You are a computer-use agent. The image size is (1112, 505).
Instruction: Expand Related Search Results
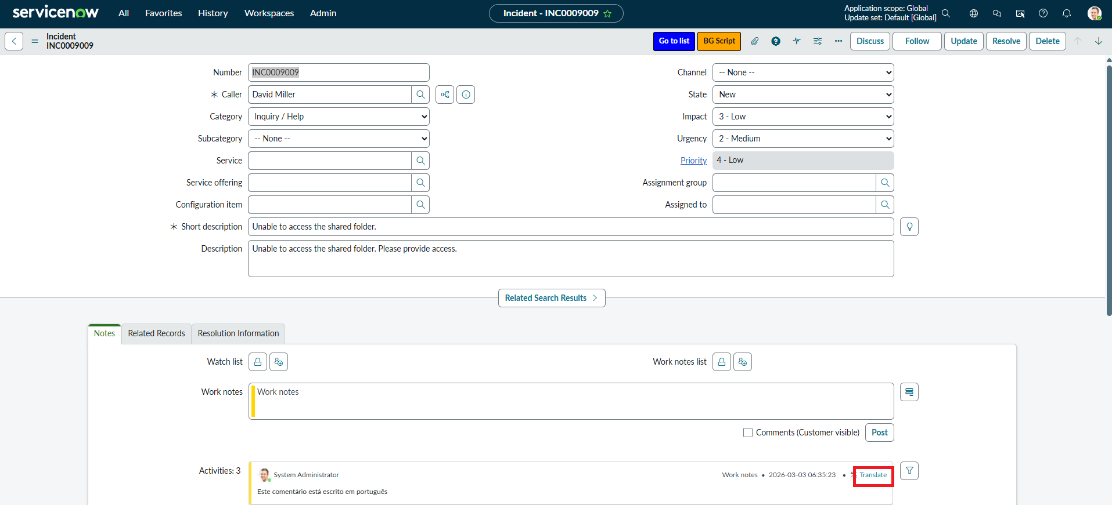[552, 298]
